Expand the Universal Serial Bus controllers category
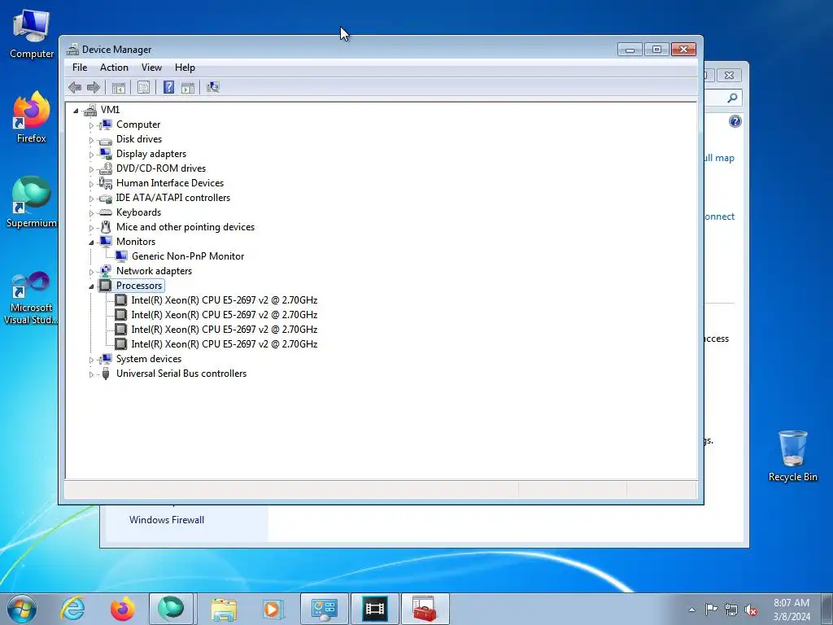The width and height of the screenshot is (833, 625). (x=91, y=374)
